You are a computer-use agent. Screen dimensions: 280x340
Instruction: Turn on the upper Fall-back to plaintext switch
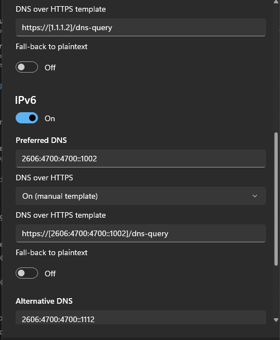click(x=27, y=67)
